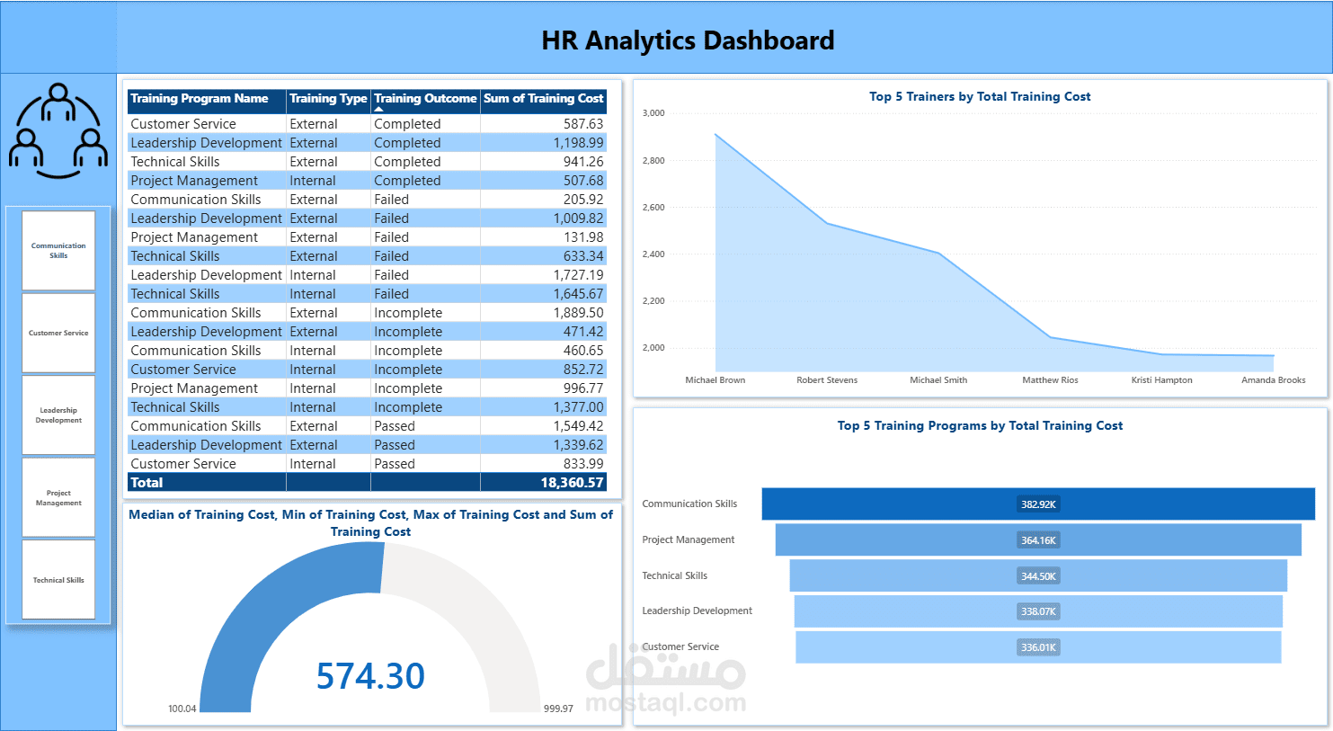The width and height of the screenshot is (1333, 731).
Task: Click the Kristi Hampton axis label
Action: click(1162, 380)
